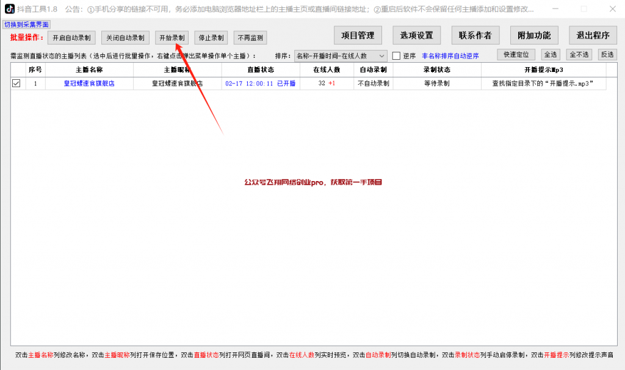
Task: Switch via 切换到采集界面 link
Action: pyautogui.click(x=27, y=24)
